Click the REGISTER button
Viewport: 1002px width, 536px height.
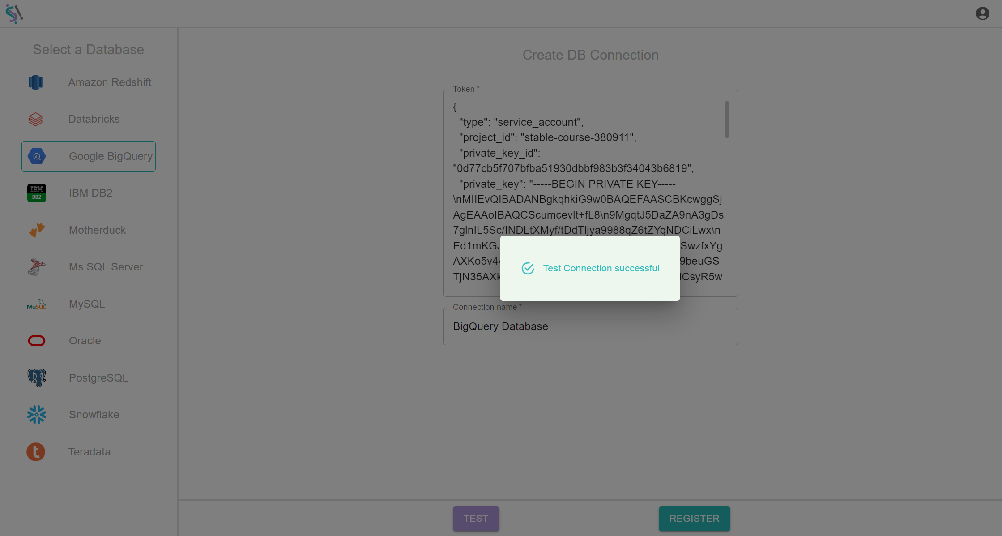694,518
